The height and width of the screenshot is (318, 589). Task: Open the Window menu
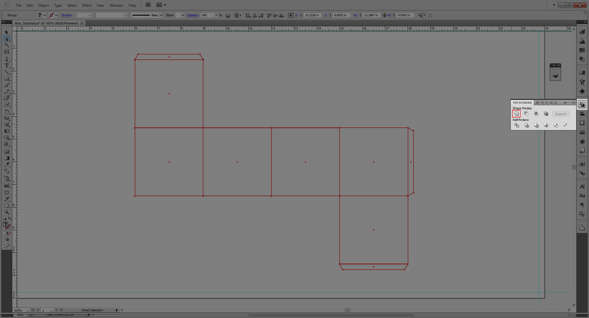coord(116,5)
